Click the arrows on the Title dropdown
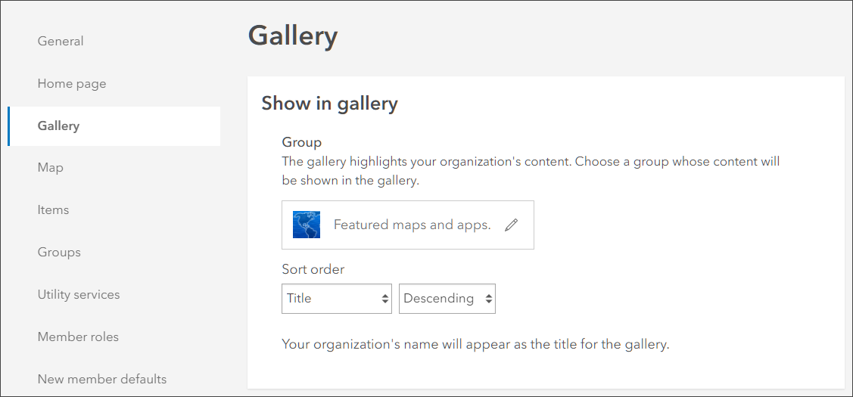This screenshot has height=397, width=853. tap(384, 299)
